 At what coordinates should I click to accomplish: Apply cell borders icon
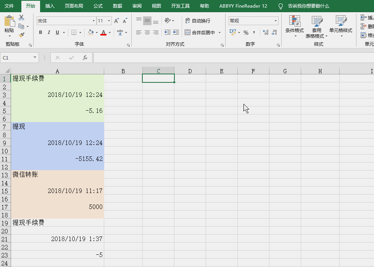[x=74, y=32]
